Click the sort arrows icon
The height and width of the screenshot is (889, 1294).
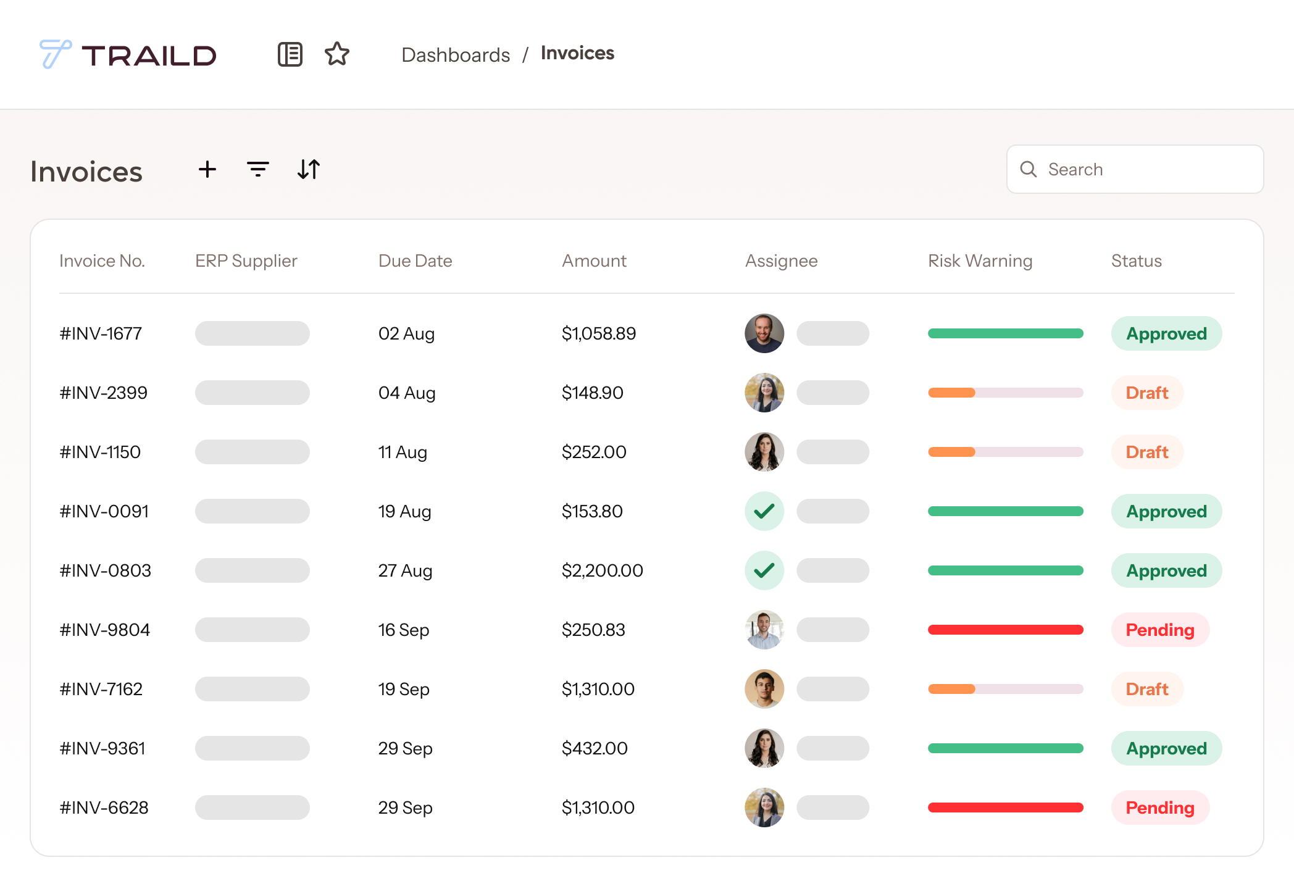click(x=308, y=170)
